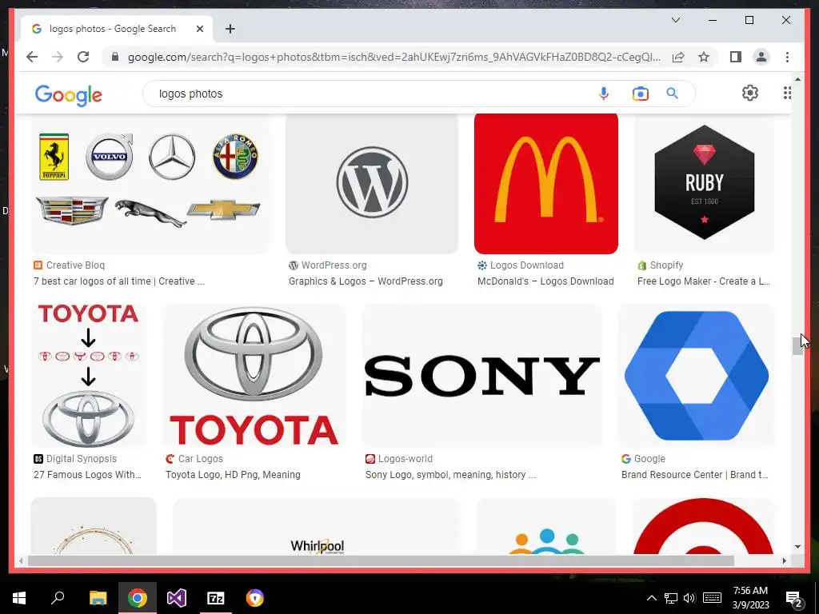Open the Chrome side panel
819x614 pixels.
coord(736,57)
